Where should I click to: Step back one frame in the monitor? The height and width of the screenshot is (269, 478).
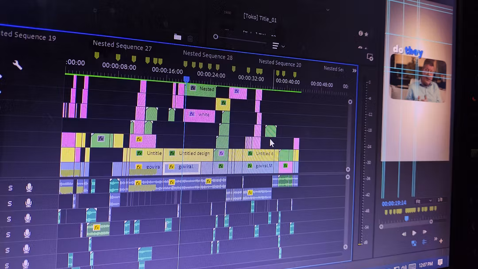tap(404, 233)
